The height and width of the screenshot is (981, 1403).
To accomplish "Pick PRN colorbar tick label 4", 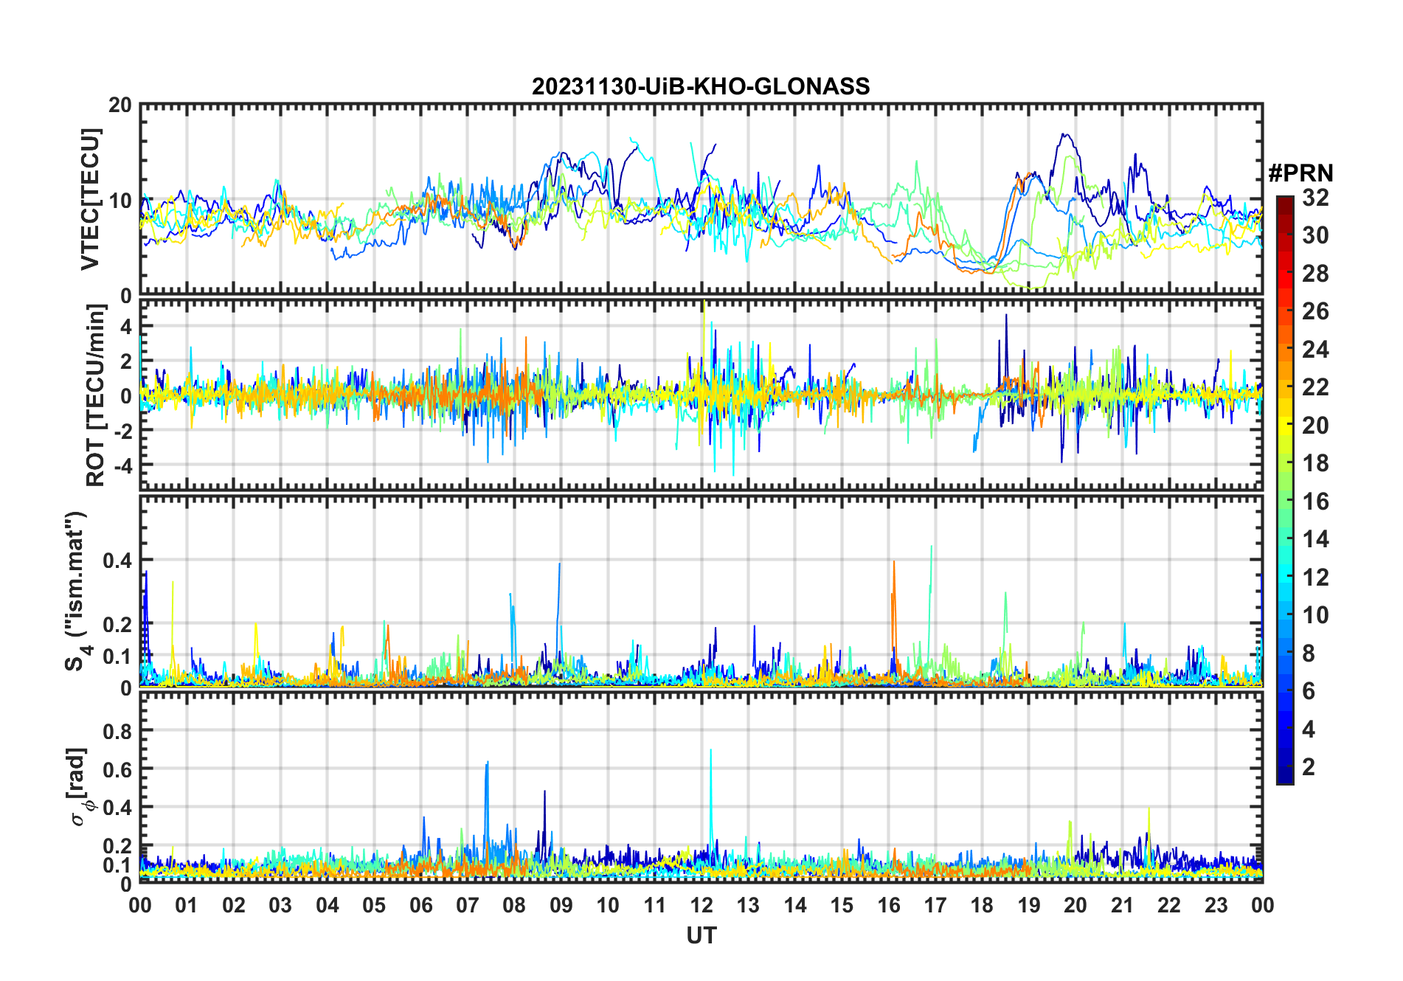I will point(1309,729).
